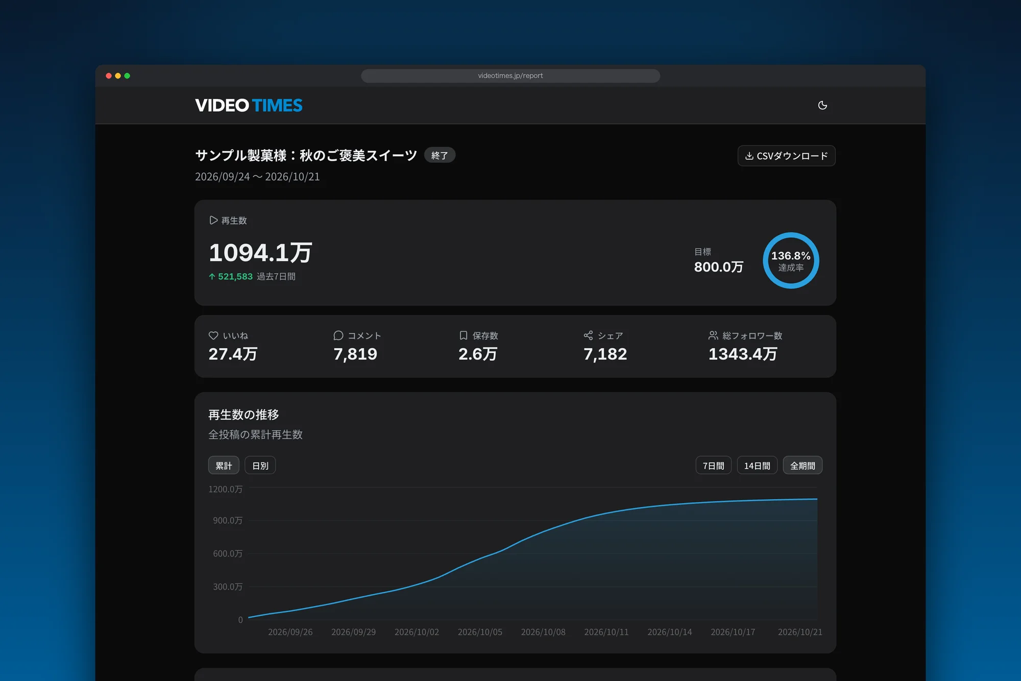Viewport: 1021px width, 681px height.
Task: Click the 再生数の推移 chart heading
Action: point(244,415)
